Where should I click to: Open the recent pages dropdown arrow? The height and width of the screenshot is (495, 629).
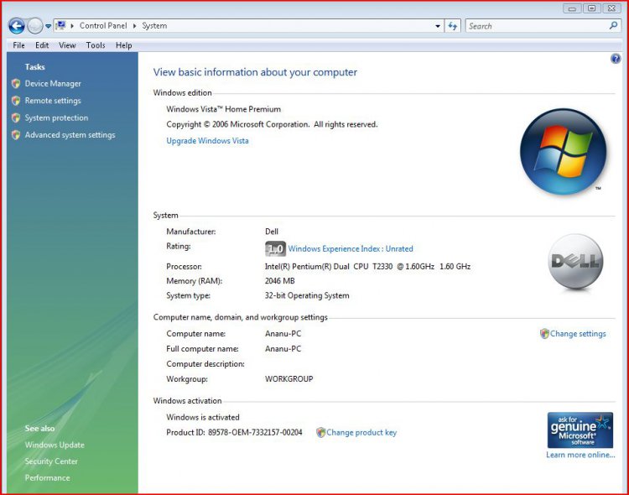(x=48, y=27)
